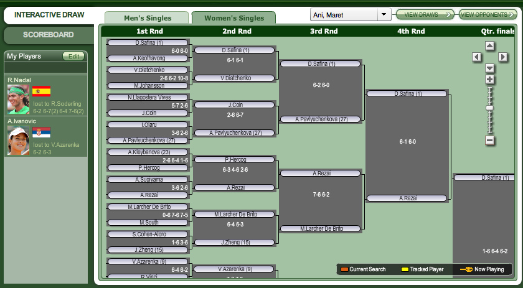Zoom in using the plus button

tap(489, 80)
